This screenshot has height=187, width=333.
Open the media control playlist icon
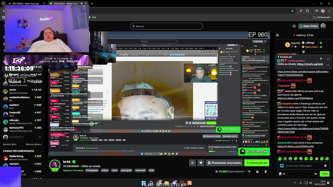click(317, 11)
